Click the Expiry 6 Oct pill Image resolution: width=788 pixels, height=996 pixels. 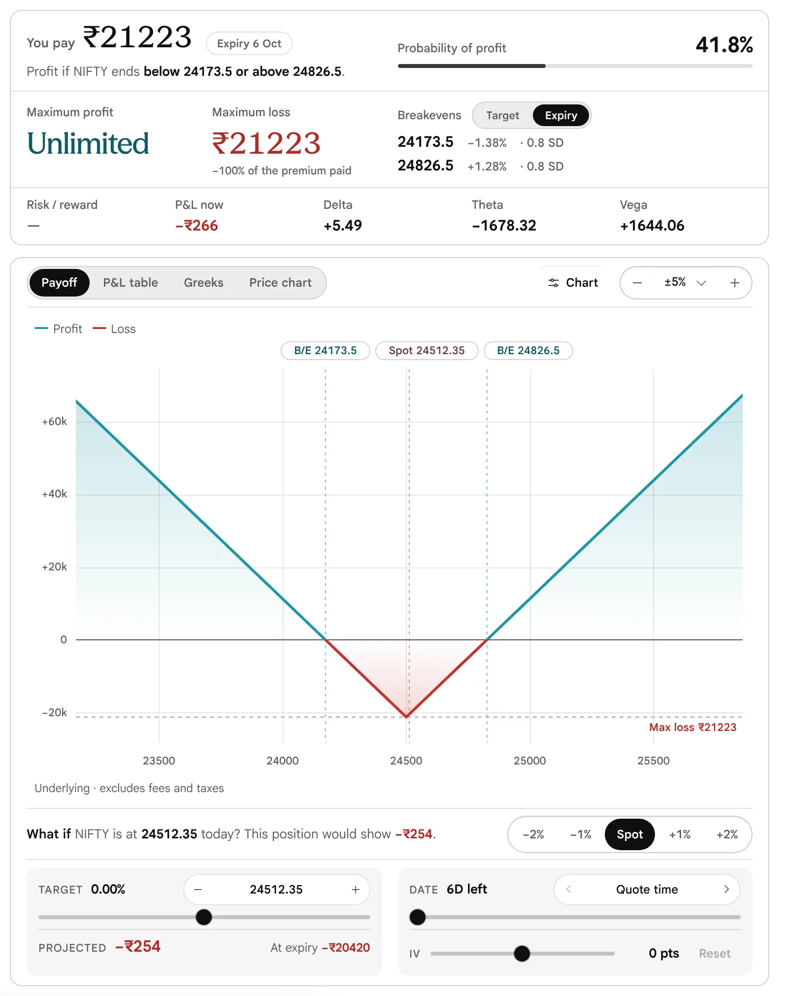[x=249, y=43]
